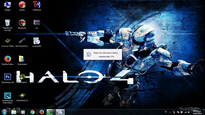Image resolution: width=205 pixels, height=115 pixels.
Task: Launch Firefox from the taskbar
Action: point(42,112)
